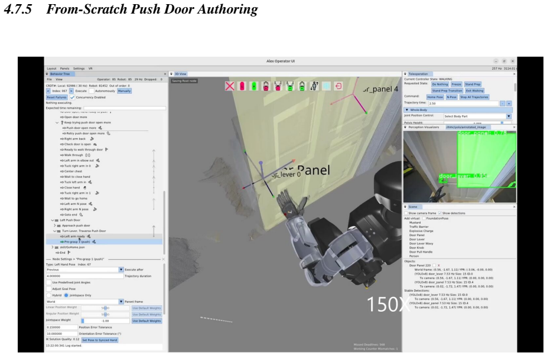
Task: Select the person with up-down arrows icon
Action: pyautogui.click(x=314, y=86)
